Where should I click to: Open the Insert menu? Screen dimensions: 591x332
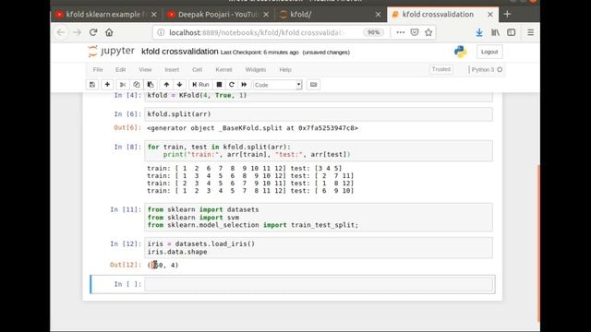(x=172, y=70)
